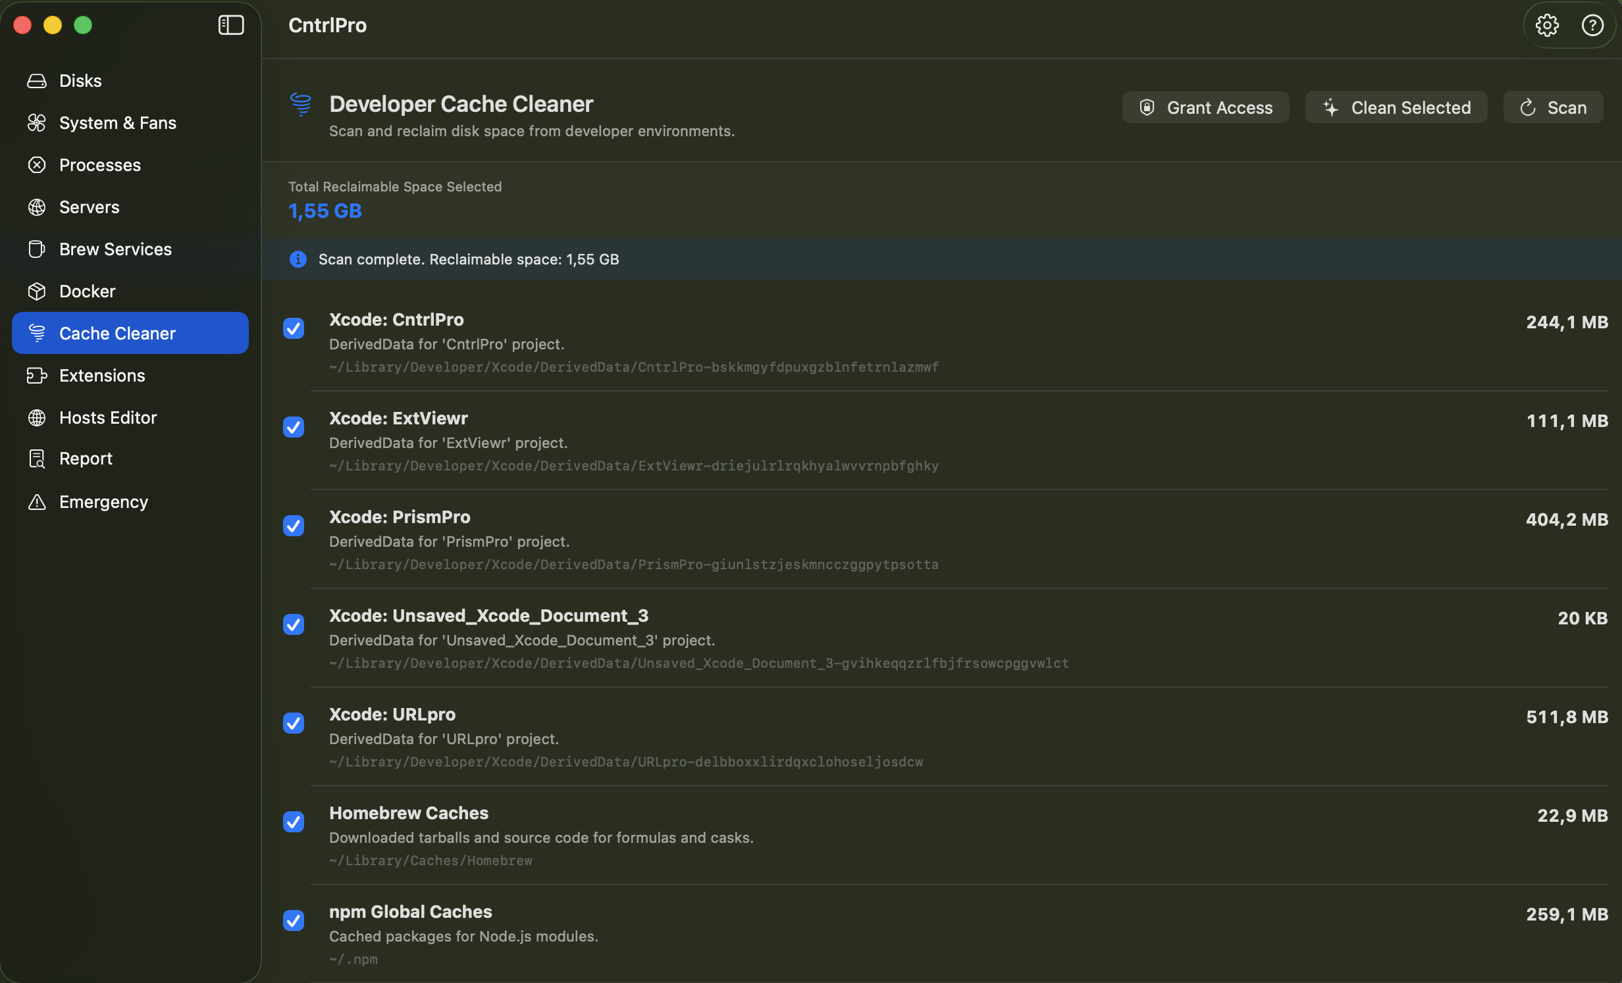Click the CntrlPro DerivedData path text
This screenshot has height=983, width=1622.
pos(634,367)
